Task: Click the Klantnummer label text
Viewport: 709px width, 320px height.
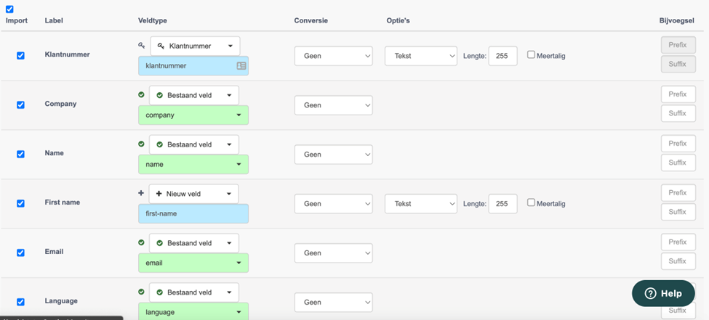Action: 68,54
